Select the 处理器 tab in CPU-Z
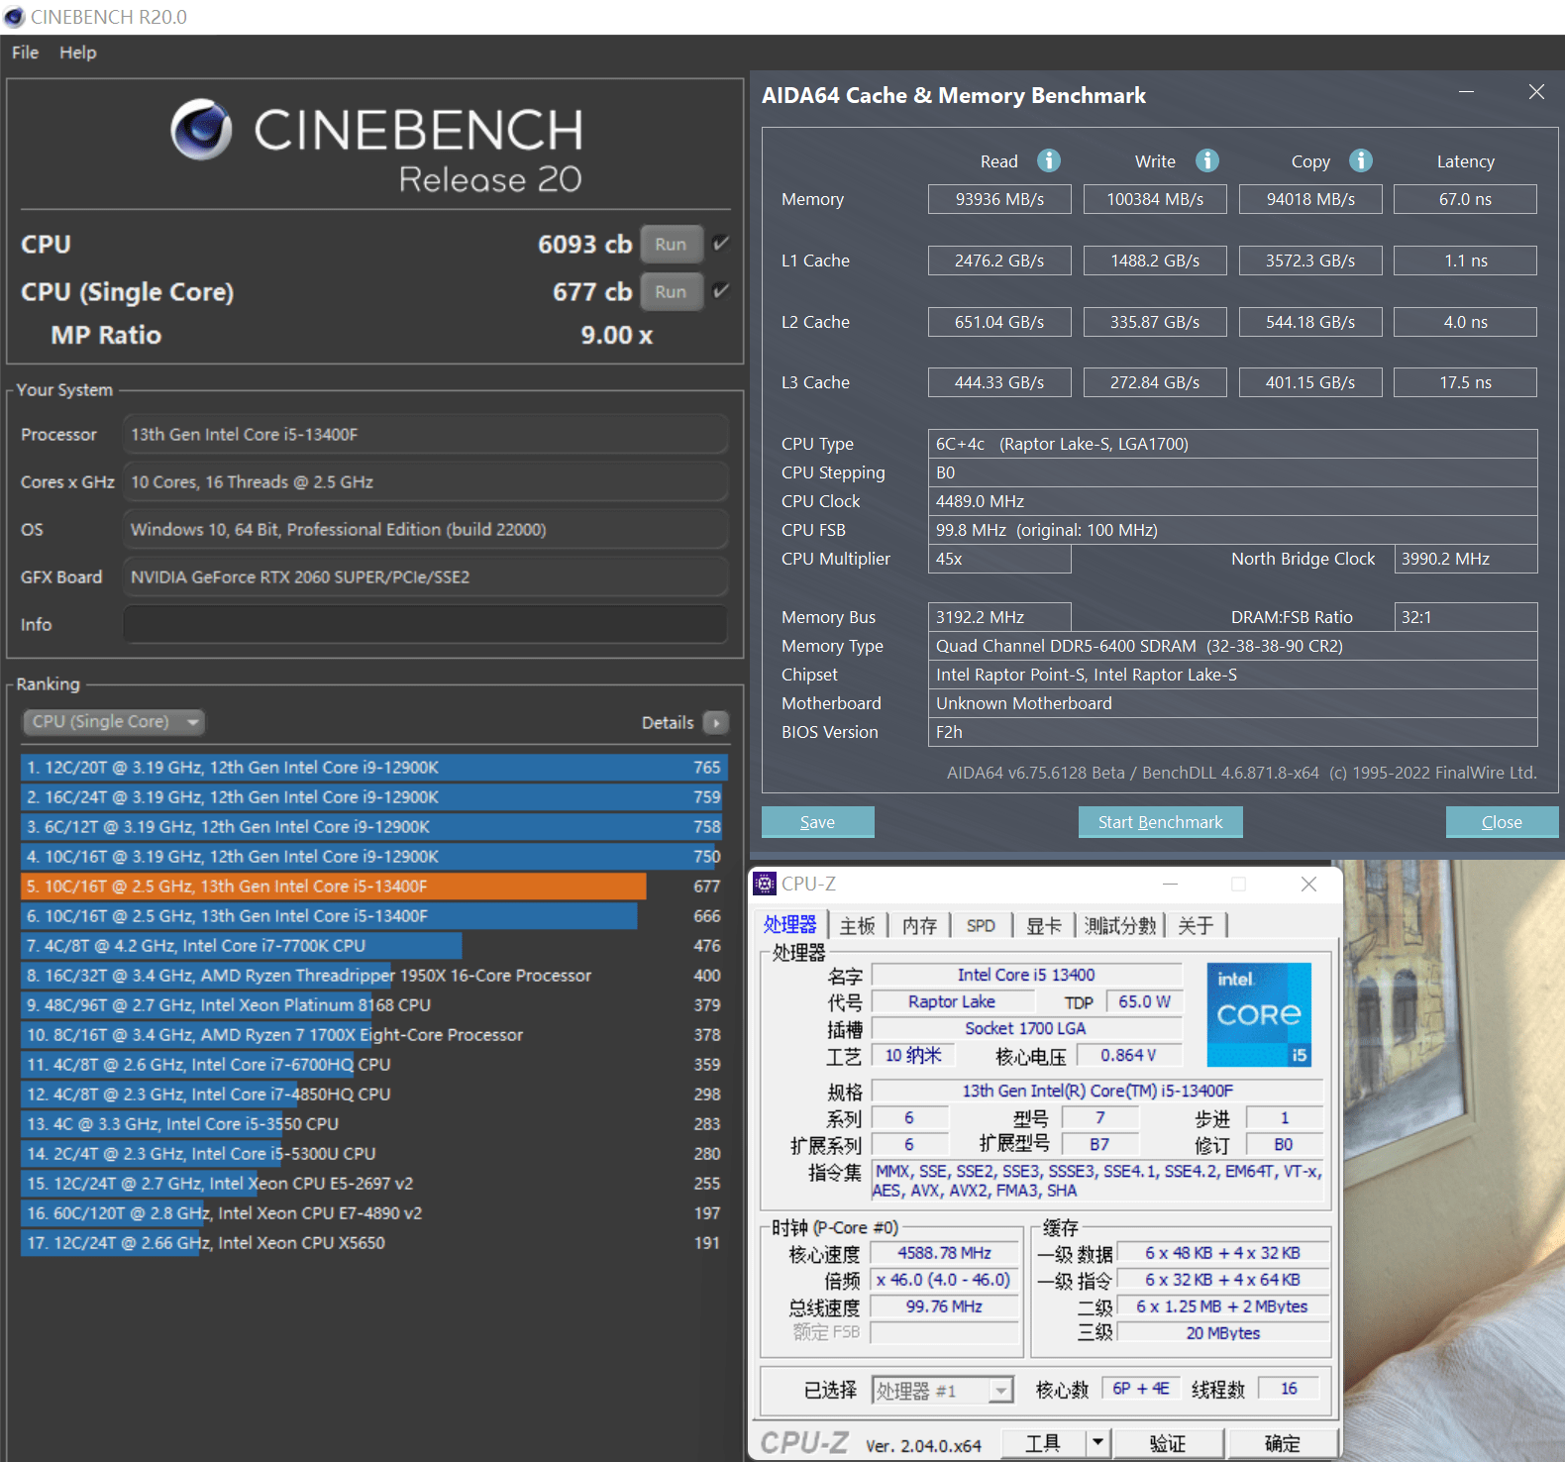 tap(790, 924)
